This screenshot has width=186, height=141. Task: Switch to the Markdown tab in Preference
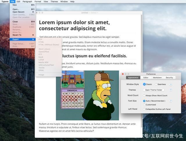click(x=157, y=77)
